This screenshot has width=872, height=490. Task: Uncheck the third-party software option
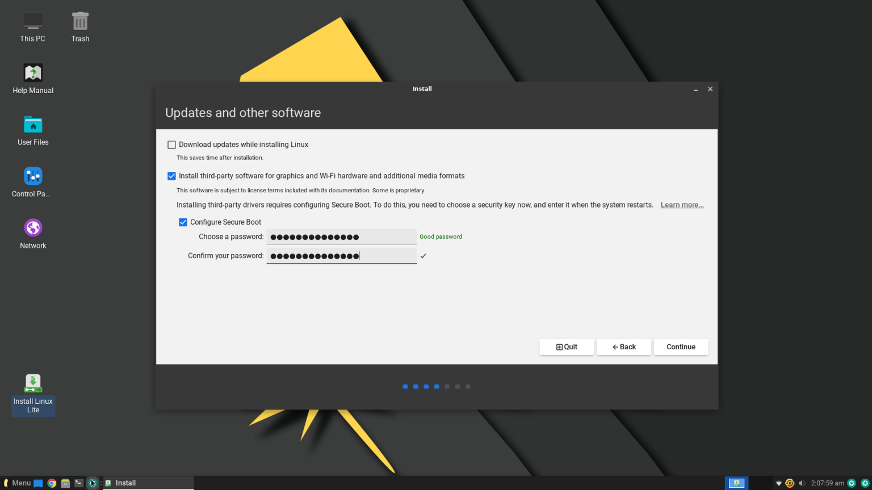(171, 176)
